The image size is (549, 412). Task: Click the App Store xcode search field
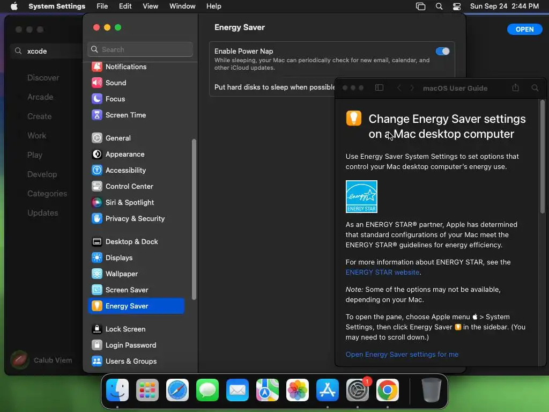47,51
